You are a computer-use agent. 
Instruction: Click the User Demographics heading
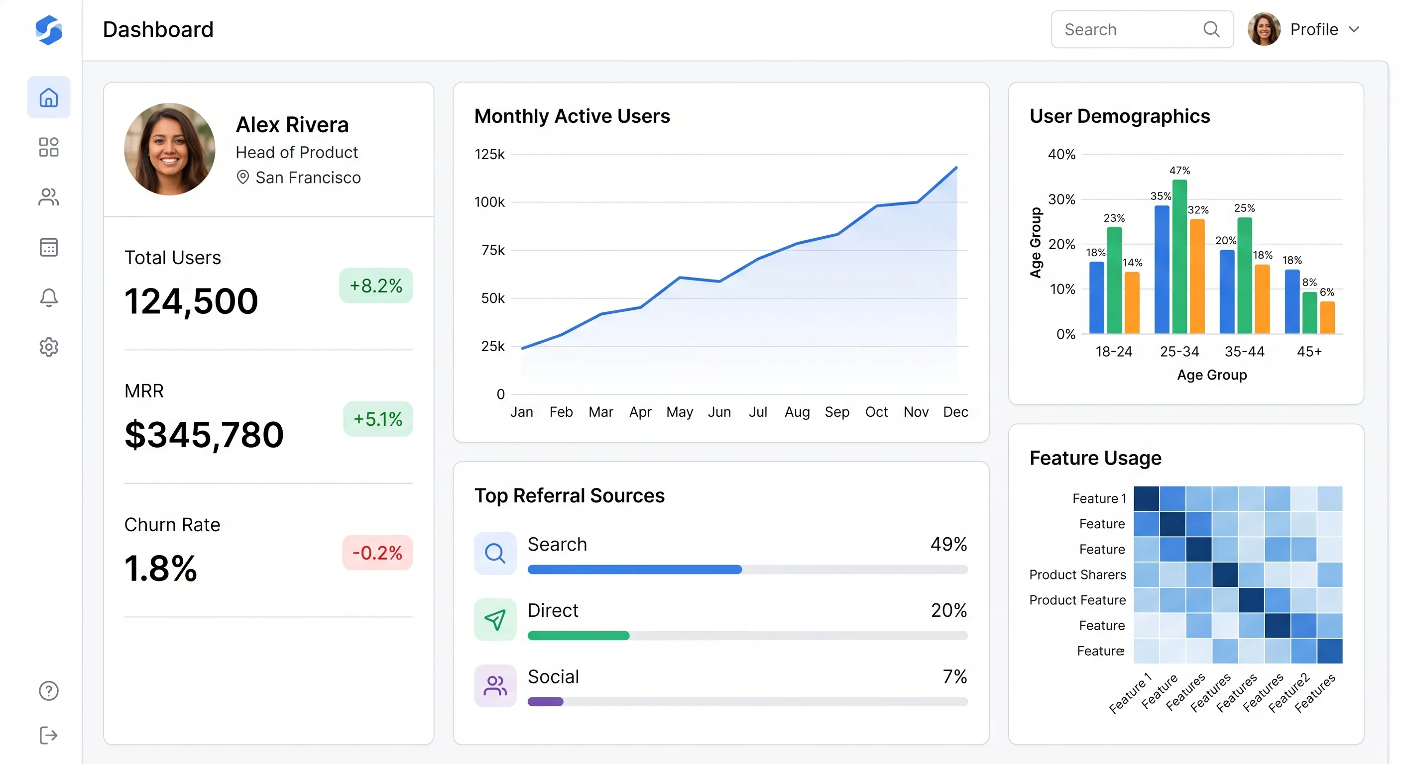coord(1120,116)
